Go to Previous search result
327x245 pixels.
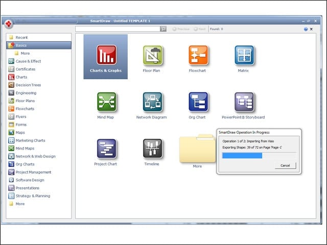pyautogui.click(x=181, y=29)
